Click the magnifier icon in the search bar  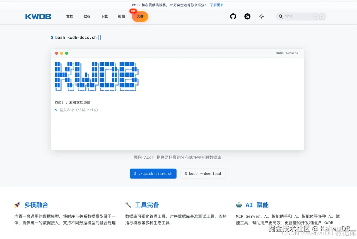click(x=281, y=17)
